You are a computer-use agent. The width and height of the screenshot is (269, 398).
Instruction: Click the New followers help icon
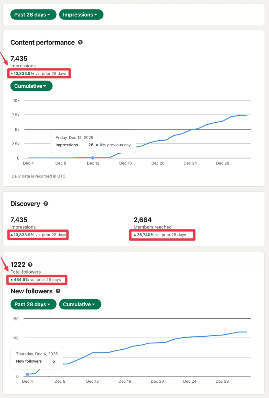click(58, 291)
